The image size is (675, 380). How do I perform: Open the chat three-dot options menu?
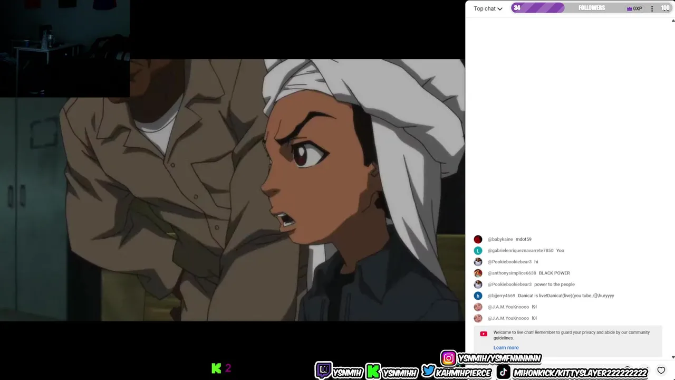coord(652,8)
